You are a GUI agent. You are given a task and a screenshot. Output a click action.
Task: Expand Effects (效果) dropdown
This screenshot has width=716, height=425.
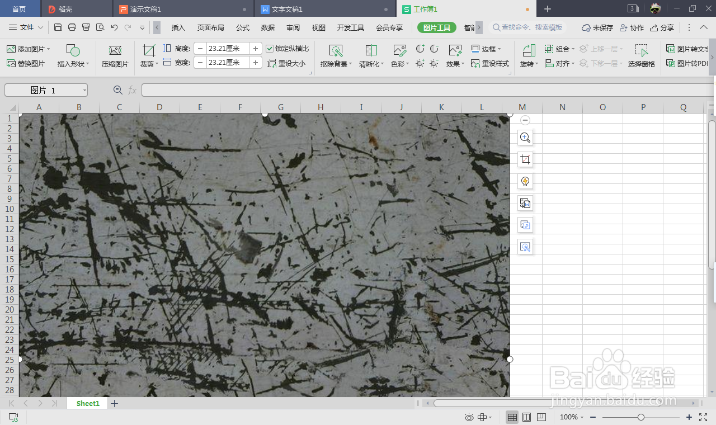pyautogui.click(x=462, y=64)
